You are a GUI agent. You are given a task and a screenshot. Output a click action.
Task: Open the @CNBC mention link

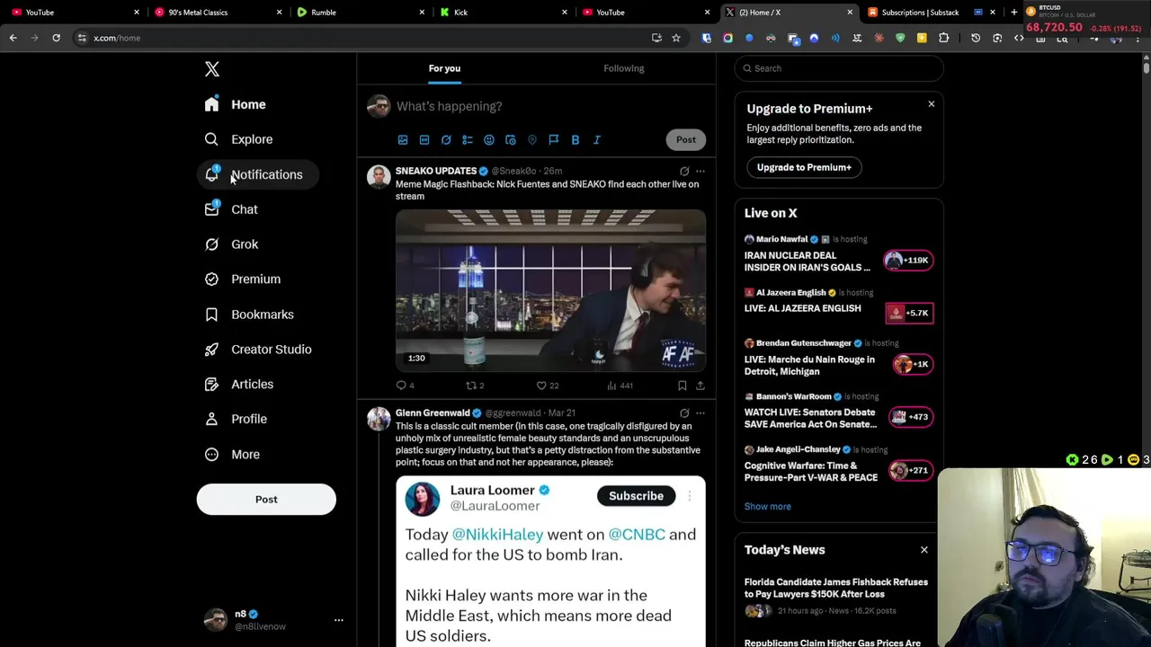point(637,535)
